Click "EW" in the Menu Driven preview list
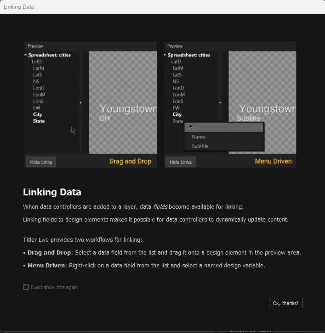325x333 pixels. click(x=176, y=108)
